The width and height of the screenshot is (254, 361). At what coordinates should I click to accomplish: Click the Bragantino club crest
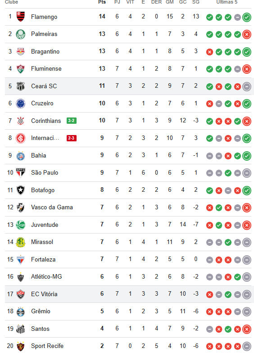pyautogui.click(x=21, y=52)
